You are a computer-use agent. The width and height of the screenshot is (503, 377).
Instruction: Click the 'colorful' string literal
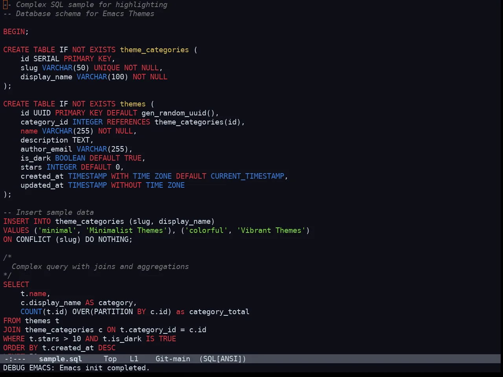(206, 231)
